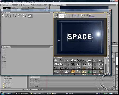This screenshot has height=95, width=119.
Task: Select the Vertical Type tool
Action: (x=8, y=15)
